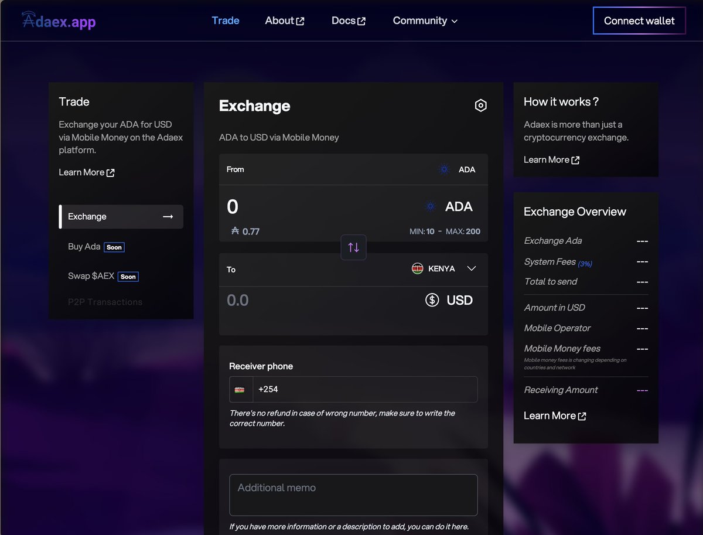Click the Exchange Ada overview row label
This screenshot has width=703, height=535.
click(x=553, y=241)
